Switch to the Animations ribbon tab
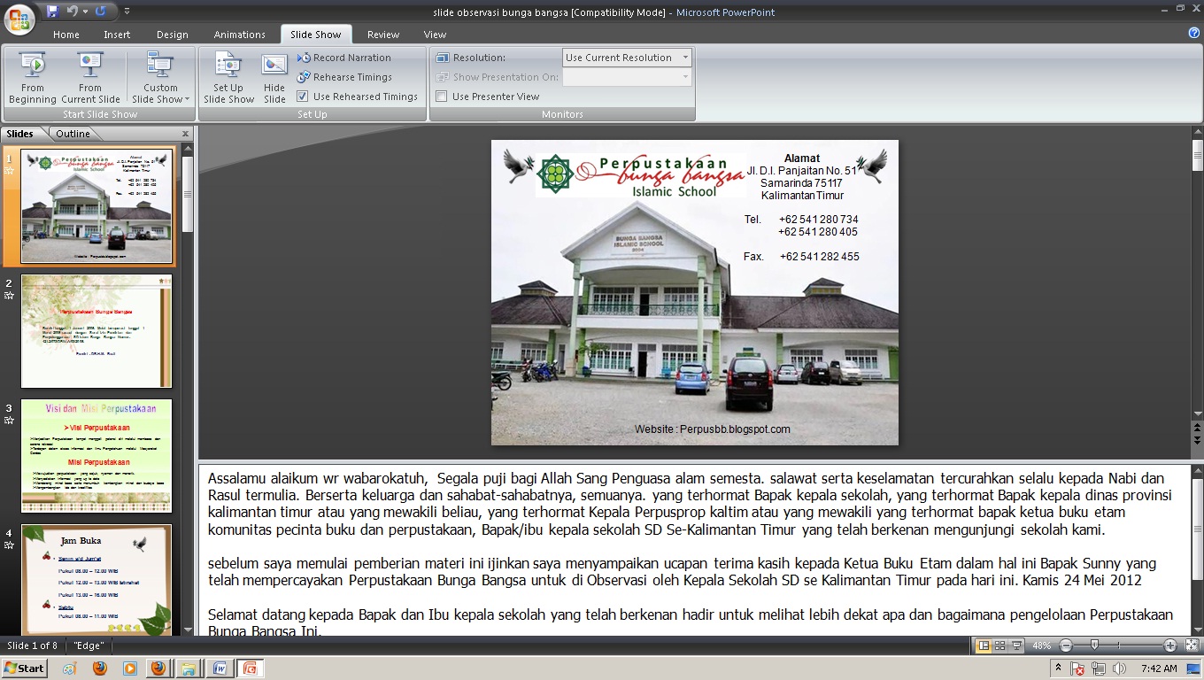The image size is (1204, 680). pyautogui.click(x=239, y=35)
